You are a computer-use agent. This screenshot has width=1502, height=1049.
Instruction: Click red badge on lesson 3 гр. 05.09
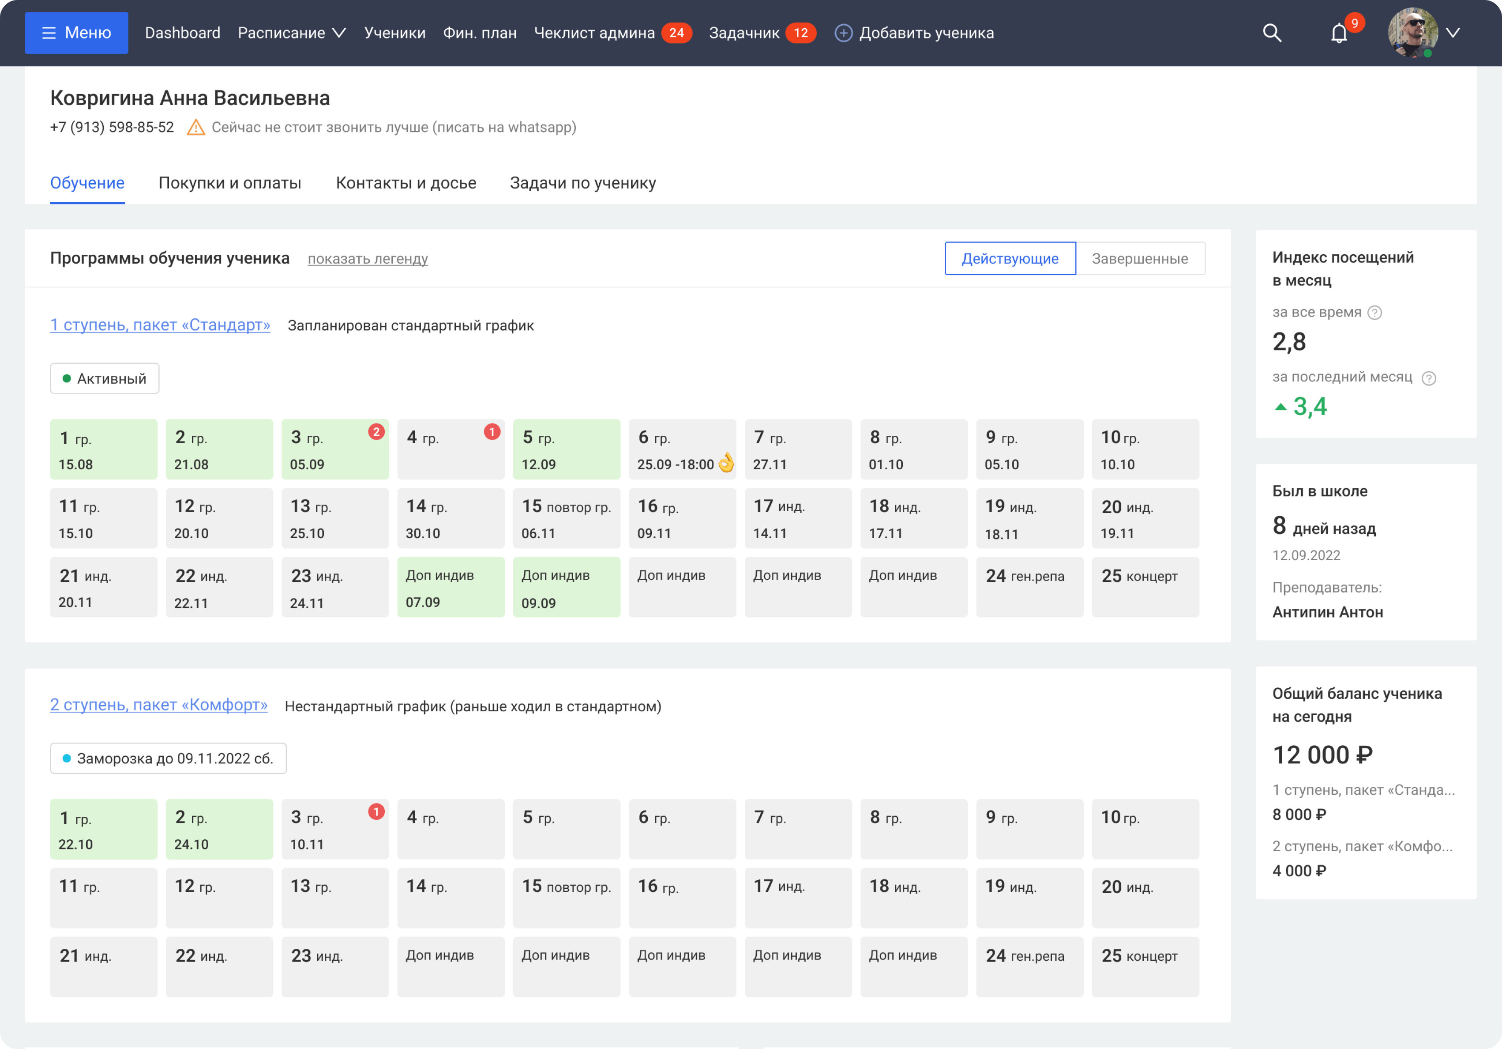point(376,432)
